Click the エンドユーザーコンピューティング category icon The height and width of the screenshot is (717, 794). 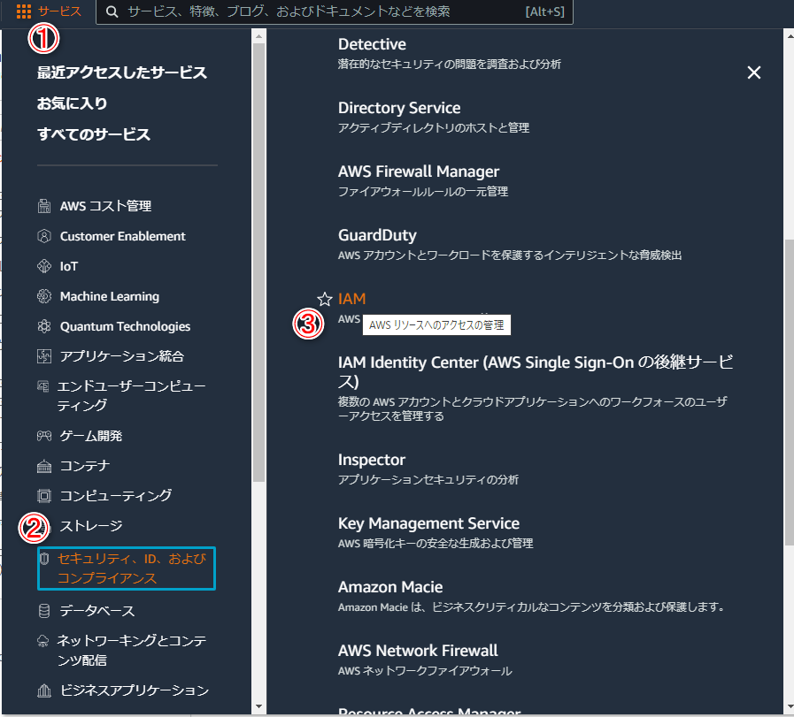coord(43,386)
